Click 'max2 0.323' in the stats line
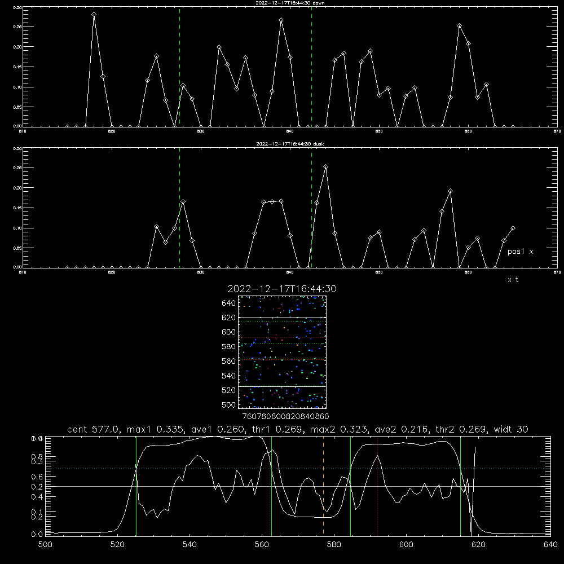 pyautogui.click(x=339, y=429)
